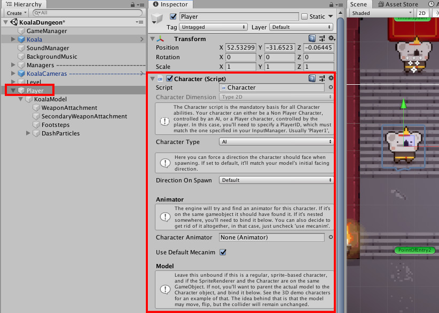Open the Static options dropdown arrow
The height and width of the screenshot is (313, 439).
click(x=331, y=17)
